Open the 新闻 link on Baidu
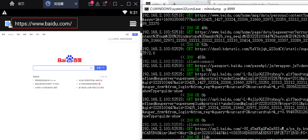The width and height of the screenshot is (308, 140). [3, 35]
